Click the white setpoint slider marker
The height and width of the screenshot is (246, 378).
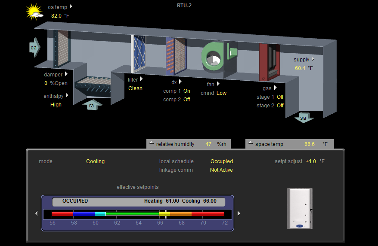(166, 214)
